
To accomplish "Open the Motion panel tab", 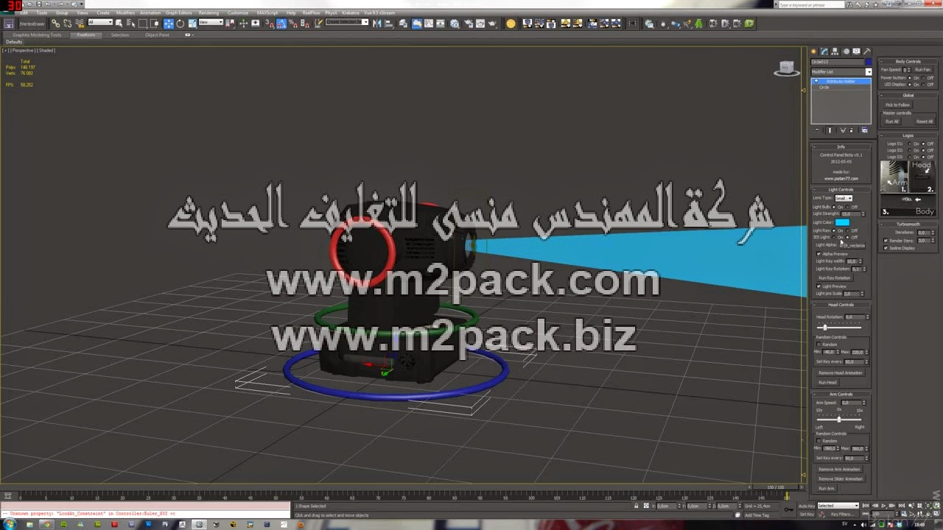I will pos(846,52).
